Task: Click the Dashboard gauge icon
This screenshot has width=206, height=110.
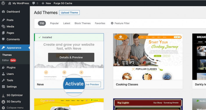Action: pos(3,12)
